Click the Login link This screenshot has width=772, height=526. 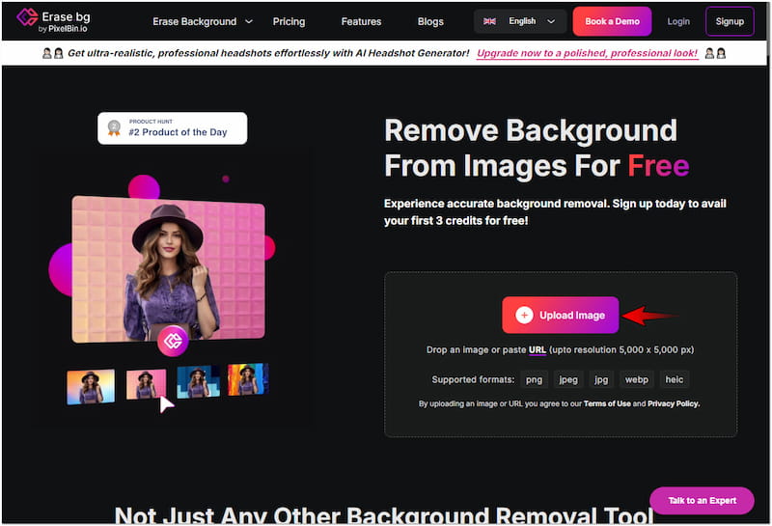678,21
